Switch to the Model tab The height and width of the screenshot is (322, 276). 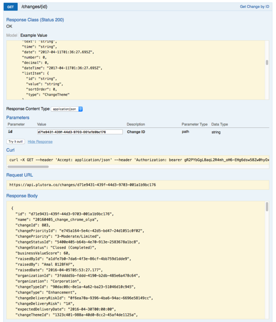point(11,35)
